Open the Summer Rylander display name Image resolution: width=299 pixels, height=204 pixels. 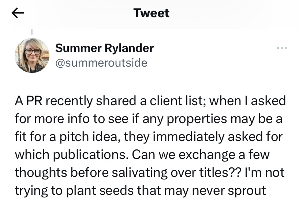click(x=104, y=48)
